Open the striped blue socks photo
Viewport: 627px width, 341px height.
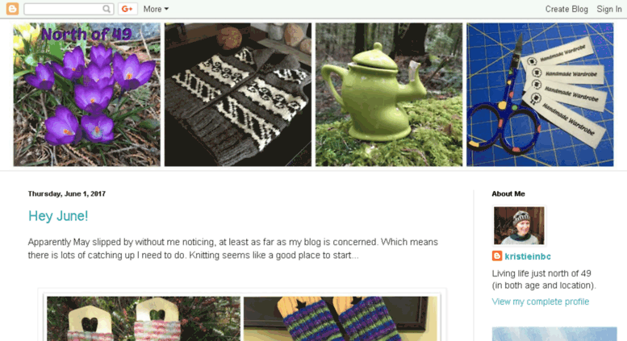(341, 318)
